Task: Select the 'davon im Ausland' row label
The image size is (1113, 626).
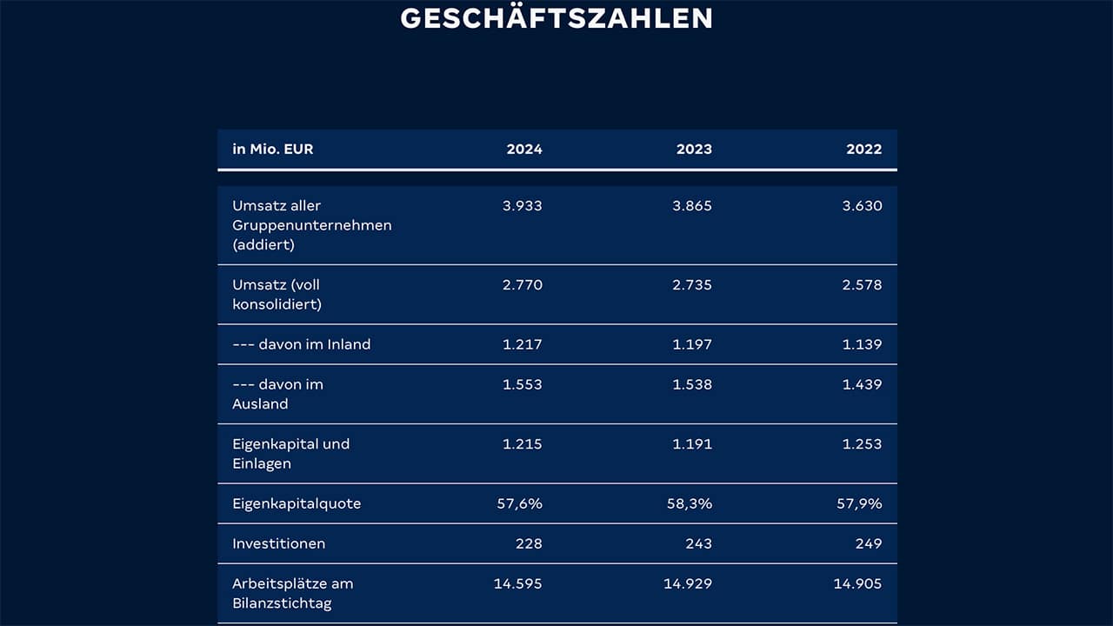Action: tap(277, 394)
